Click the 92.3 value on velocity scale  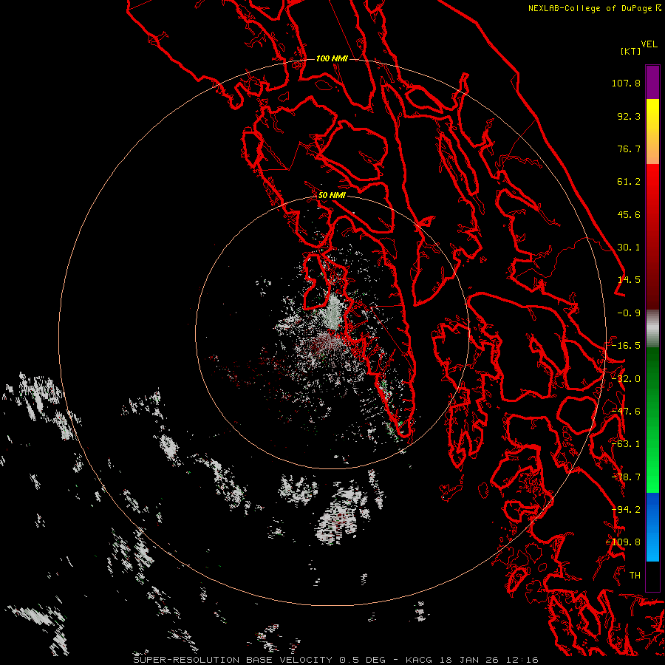tap(629, 116)
